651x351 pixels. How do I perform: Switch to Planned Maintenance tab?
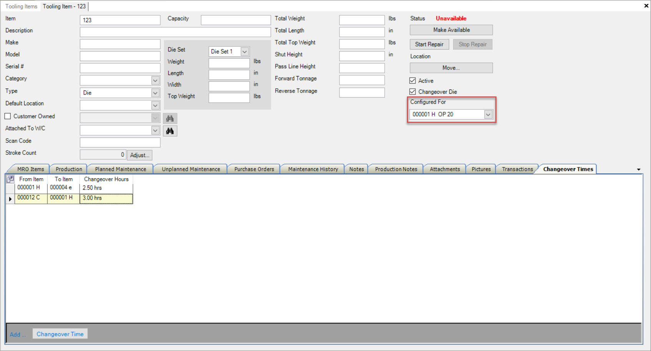click(x=121, y=169)
